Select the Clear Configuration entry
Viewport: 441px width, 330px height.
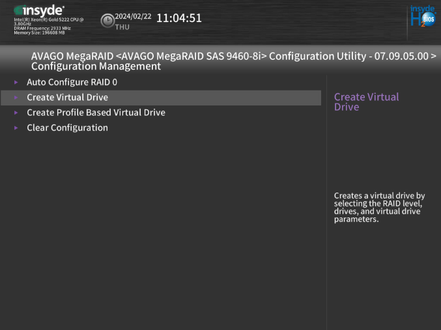click(x=67, y=128)
